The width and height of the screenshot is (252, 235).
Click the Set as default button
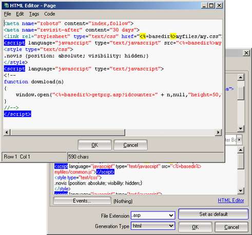tap(213, 214)
